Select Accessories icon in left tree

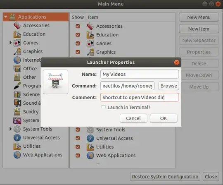click(x=17, y=26)
